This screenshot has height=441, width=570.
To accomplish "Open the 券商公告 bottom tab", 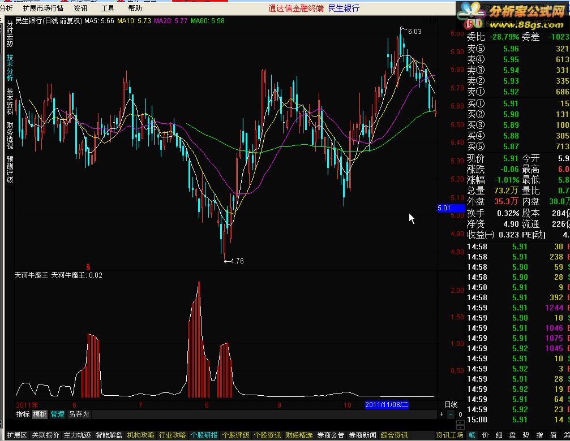I will 331,435.
